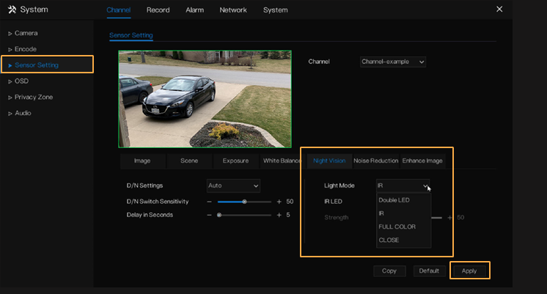Open the Privacy Zone section
The width and height of the screenshot is (547, 294).
(x=33, y=97)
